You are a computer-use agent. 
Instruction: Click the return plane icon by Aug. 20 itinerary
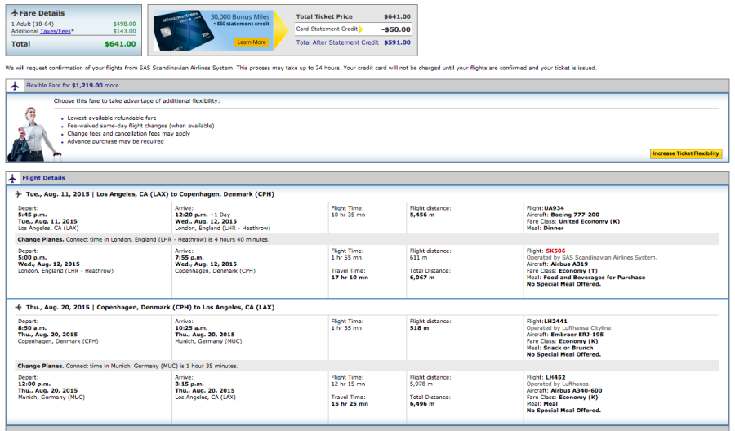pos(18,307)
